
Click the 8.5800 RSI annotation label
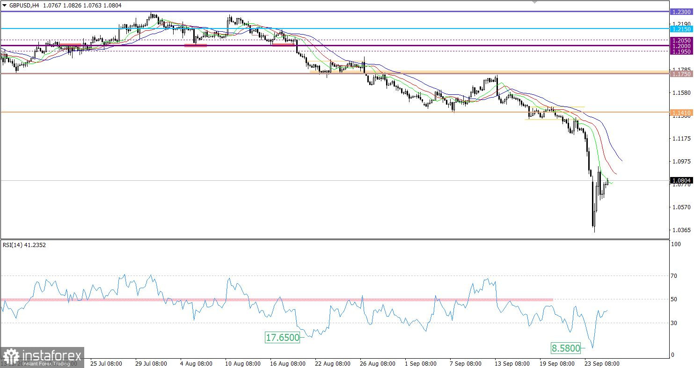click(x=566, y=348)
